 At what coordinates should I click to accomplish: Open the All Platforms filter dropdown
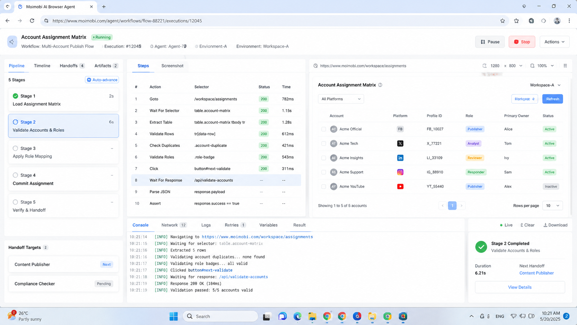click(341, 99)
